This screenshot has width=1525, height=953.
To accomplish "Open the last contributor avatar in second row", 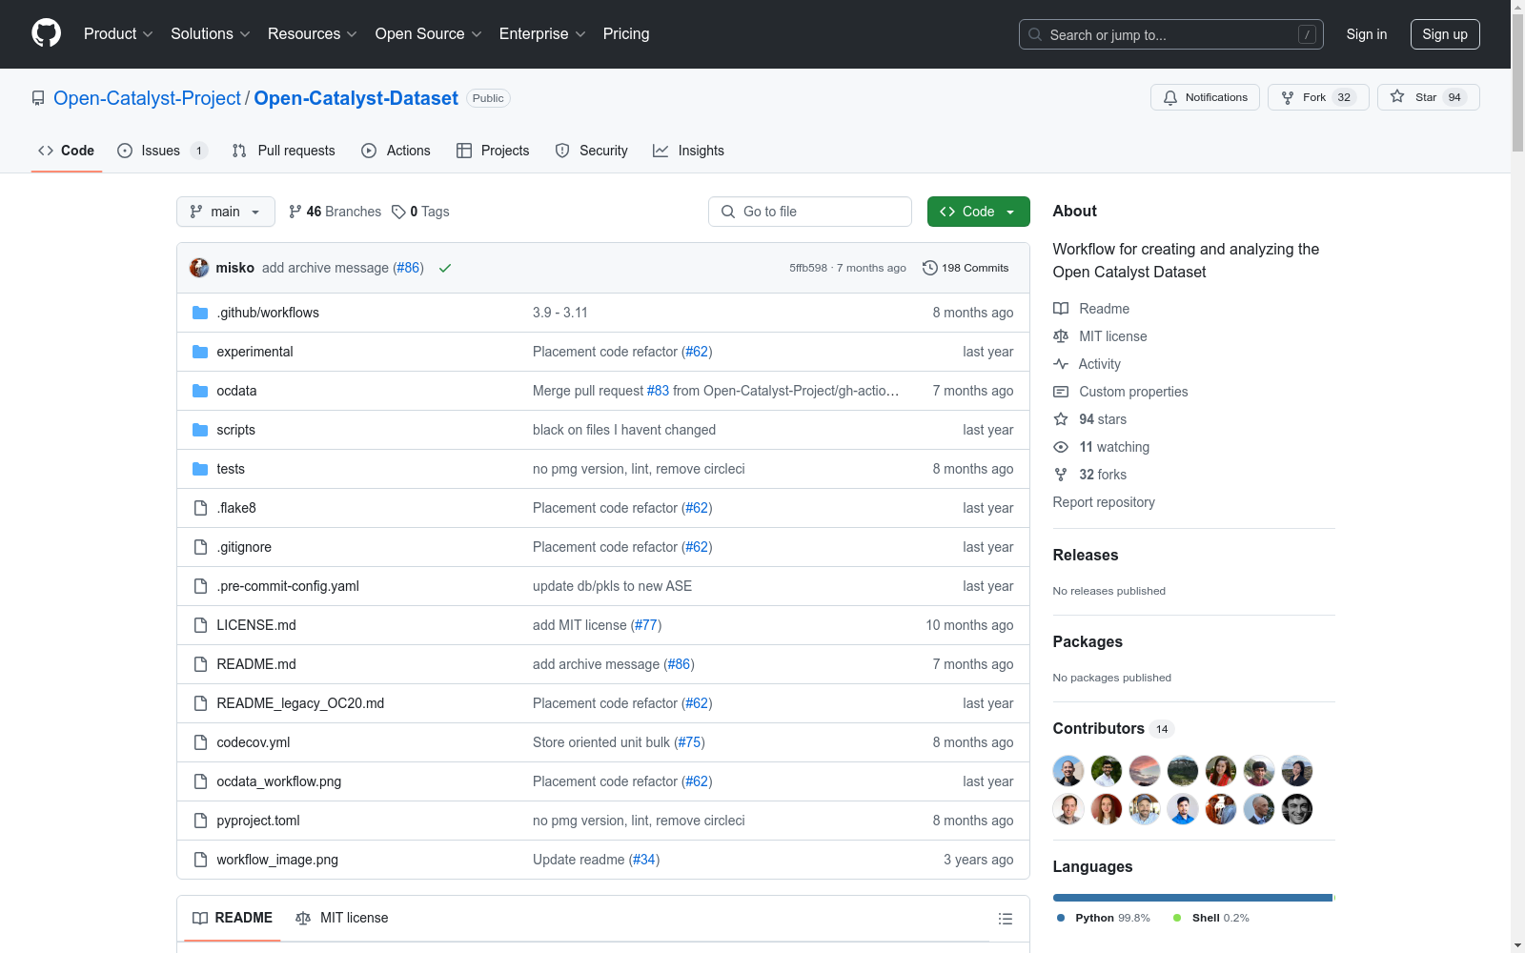I will (x=1297, y=809).
